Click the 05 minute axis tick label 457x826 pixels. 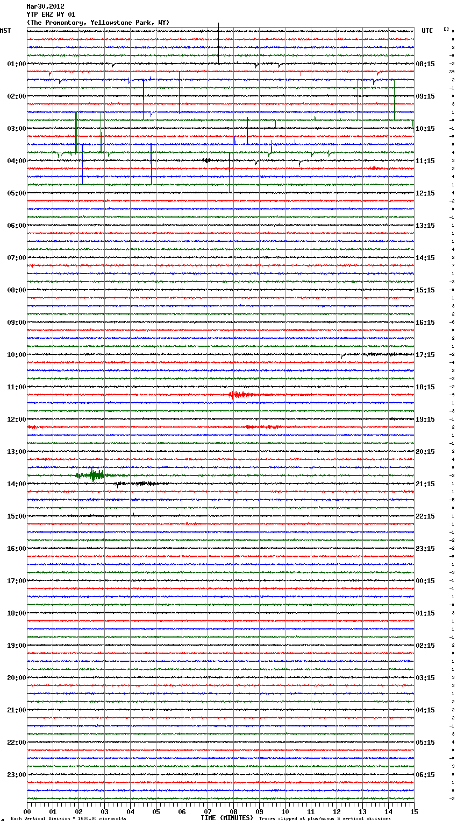point(156,811)
